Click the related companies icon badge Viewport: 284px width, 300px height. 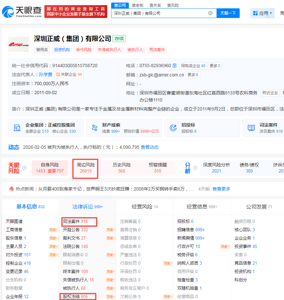pyautogui.click(x=58, y=75)
